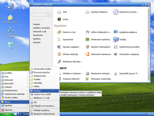The image size is (154, 116).
Task: Open Zařízení PalmOS item
Action: click(x=71, y=79)
